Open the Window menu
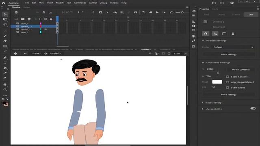Viewport: 260px width, 146px height. pos(114,3)
